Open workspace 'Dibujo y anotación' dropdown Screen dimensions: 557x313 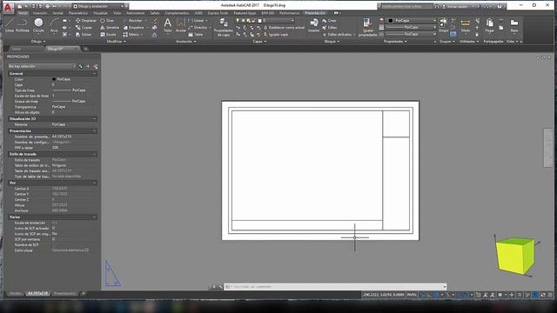pos(98,6)
